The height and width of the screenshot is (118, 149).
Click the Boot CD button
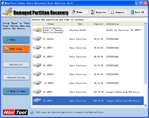(x=138, y=12)
